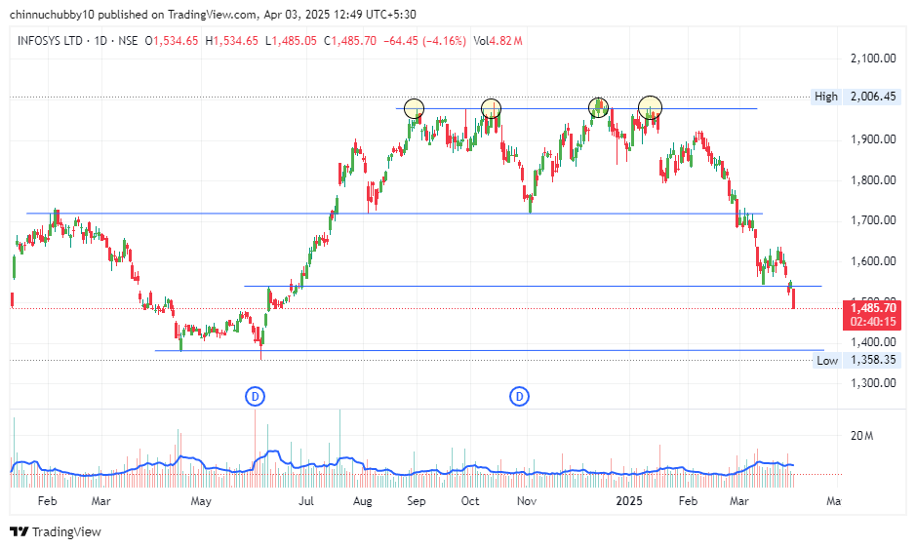This screenshot has width=916, height=549.
Task: Click the 1,800.00 price axis label
Action: (x=873, y=179)
